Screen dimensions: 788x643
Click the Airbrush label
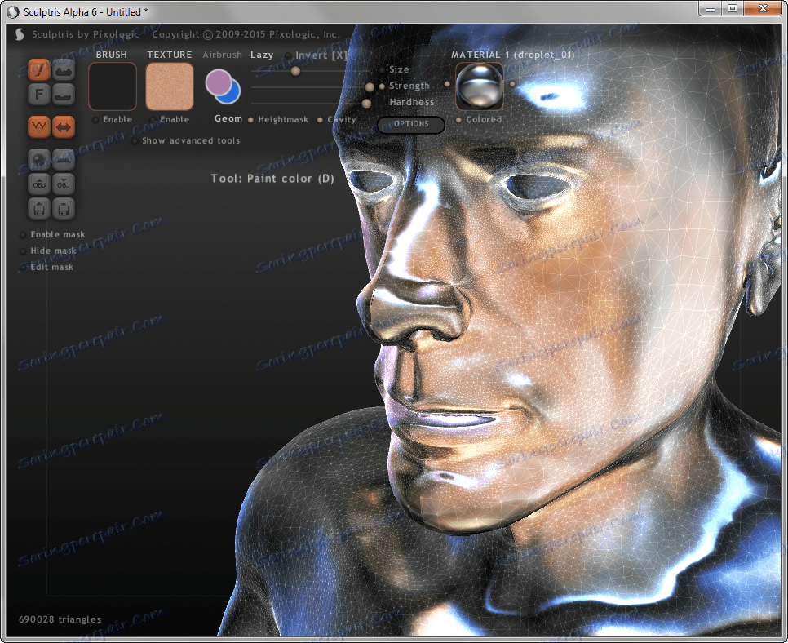click(222, 55)
